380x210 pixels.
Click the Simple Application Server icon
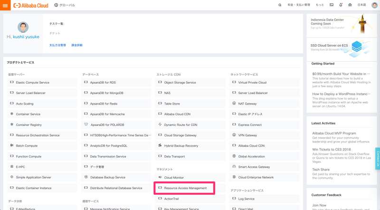click(11, 177)
